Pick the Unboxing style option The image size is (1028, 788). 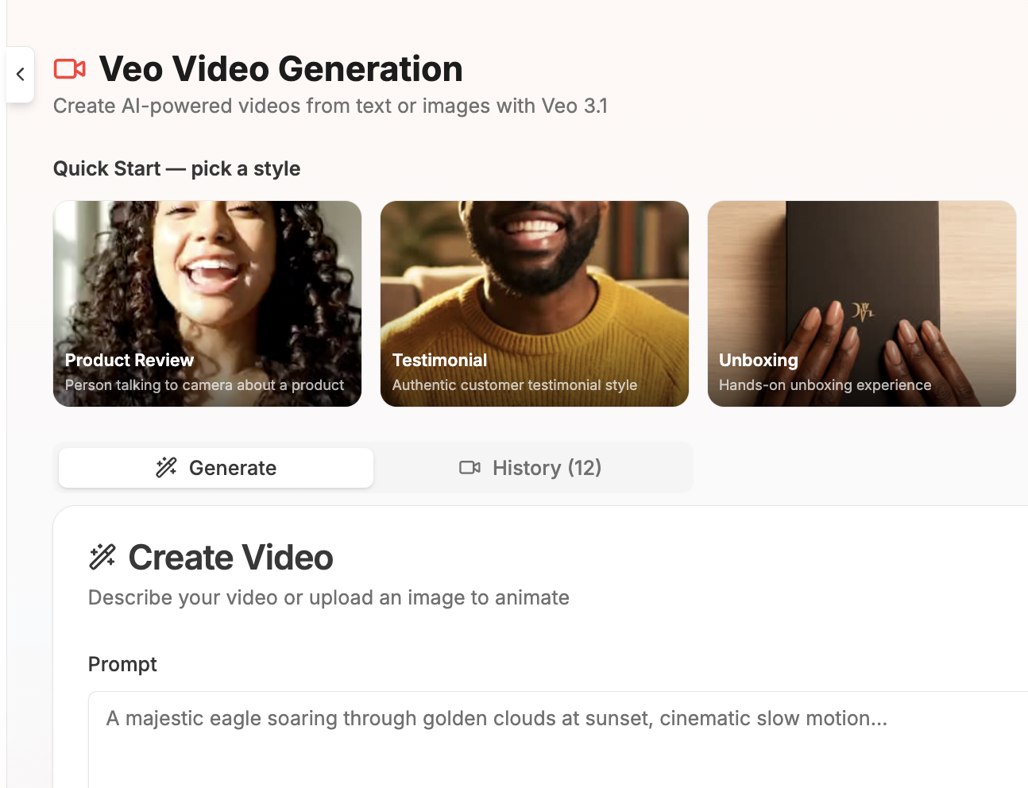(861, 303)
